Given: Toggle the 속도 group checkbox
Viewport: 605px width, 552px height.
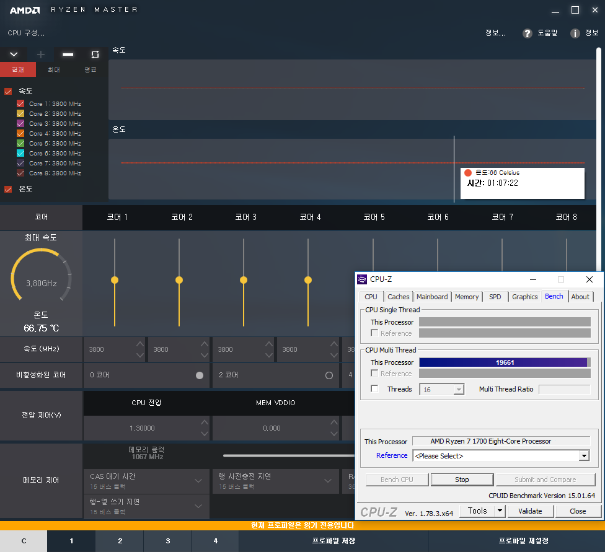Looking at the screenshot, I should 7,91.
